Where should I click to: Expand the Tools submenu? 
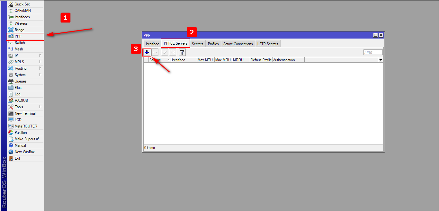(x=19, y=107)
